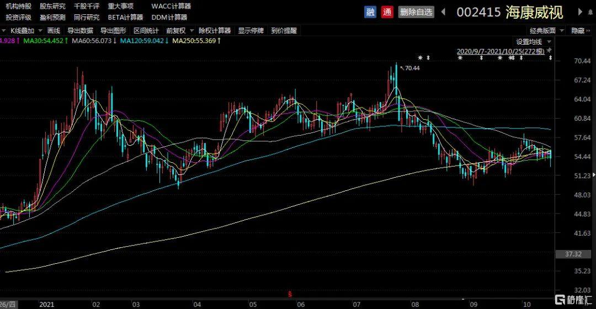Go to previous stock with left arrow
Image resolution: width=596 pixels, height=309 pixels.
tap(443, 12)
